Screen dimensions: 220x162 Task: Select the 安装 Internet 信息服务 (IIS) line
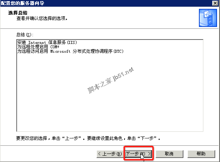coord(47,42)
